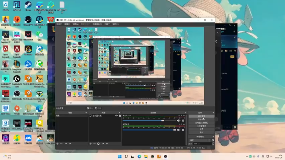Add a new source with the plus icon

[x=90, y=144]
